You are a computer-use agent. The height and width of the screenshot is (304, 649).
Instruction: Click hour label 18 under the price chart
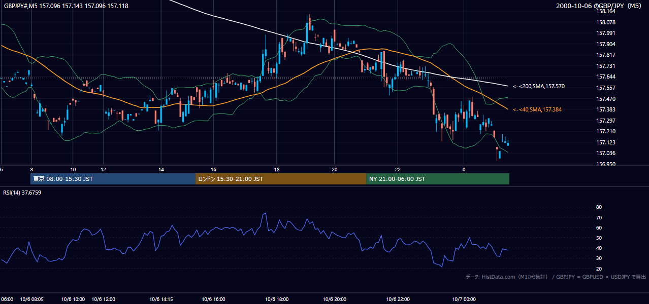(x=277, y=169)
